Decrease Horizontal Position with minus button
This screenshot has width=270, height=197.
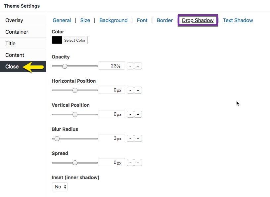pos(130,90)
